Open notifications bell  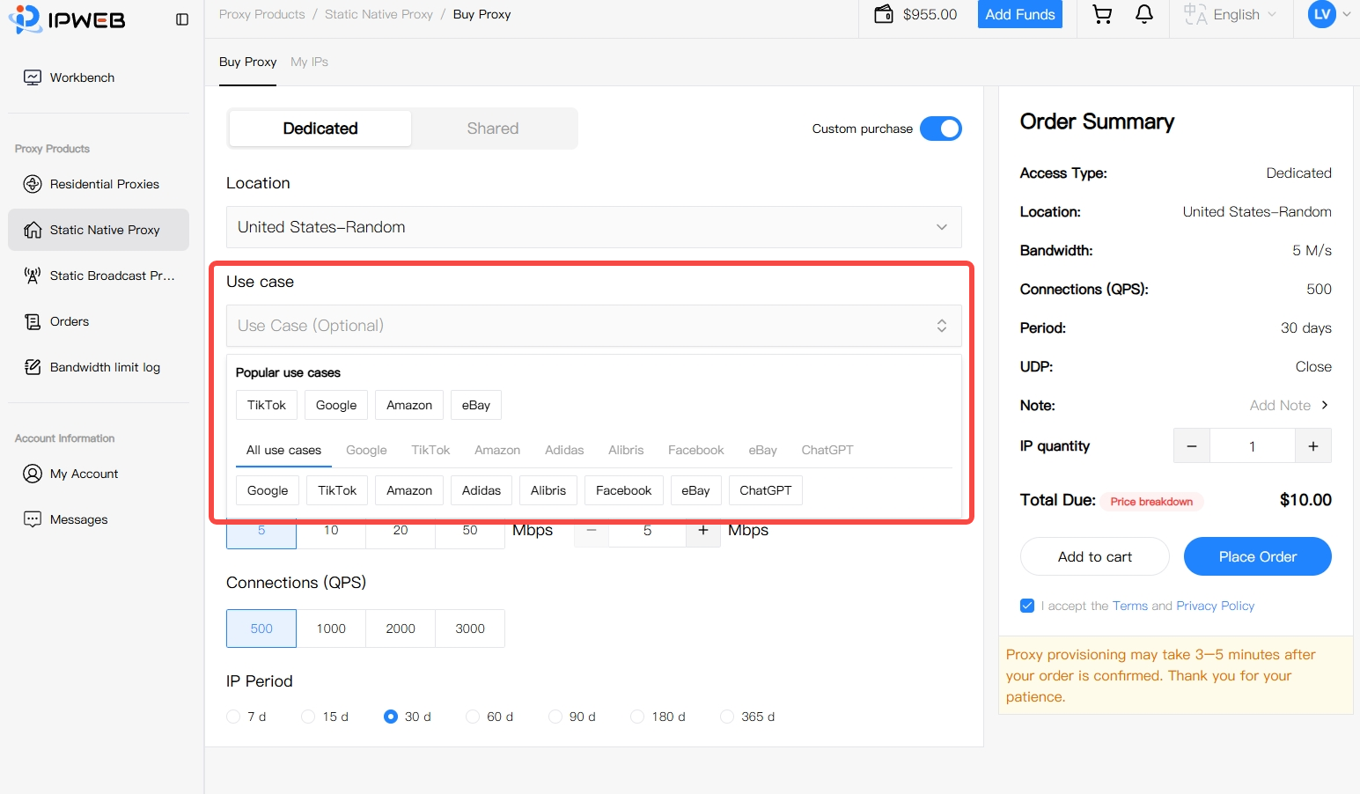(x=1144, y=14)
